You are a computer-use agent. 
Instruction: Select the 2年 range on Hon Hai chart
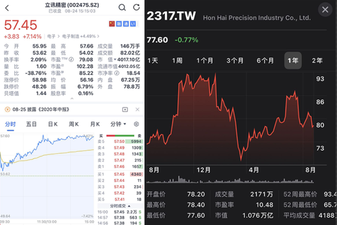(x=317, y=61)
